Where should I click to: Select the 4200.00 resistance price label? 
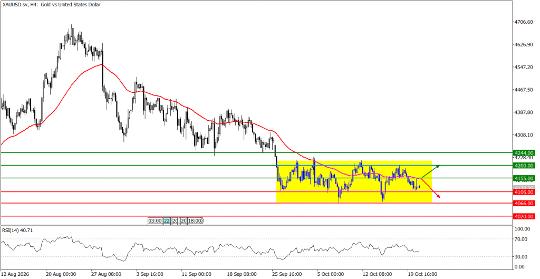click(524, 165)
